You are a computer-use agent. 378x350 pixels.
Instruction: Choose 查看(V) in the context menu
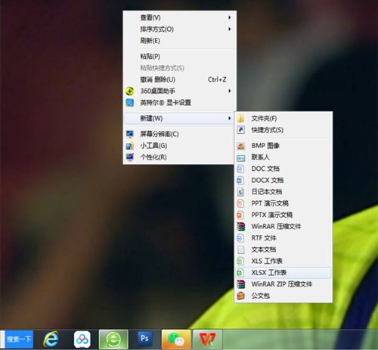coord(179,17)
